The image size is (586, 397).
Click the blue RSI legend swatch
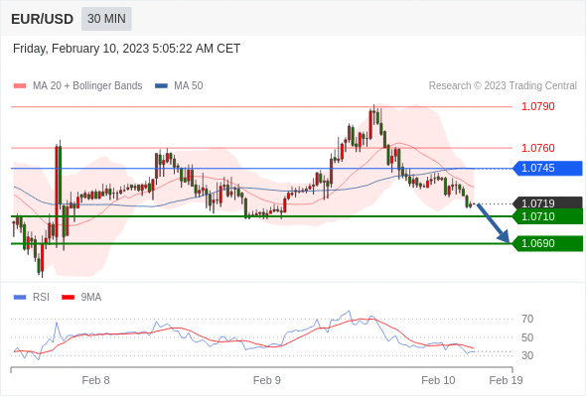tap(20, 298)
